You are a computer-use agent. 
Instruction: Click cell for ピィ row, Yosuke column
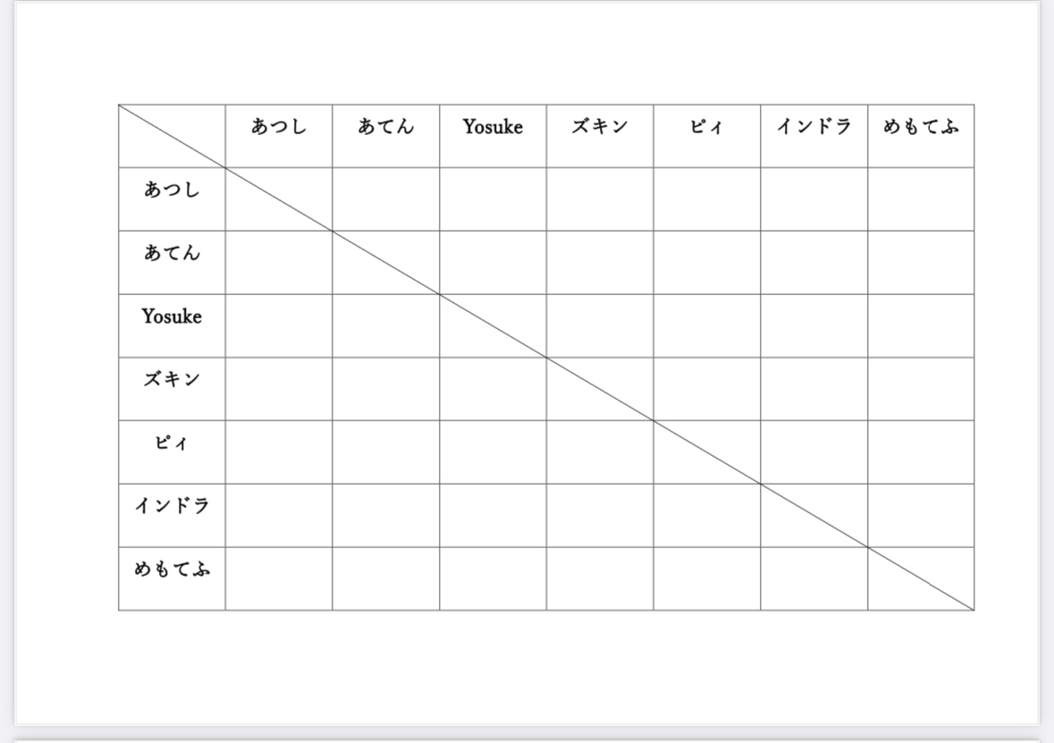[x=493, y=452]
